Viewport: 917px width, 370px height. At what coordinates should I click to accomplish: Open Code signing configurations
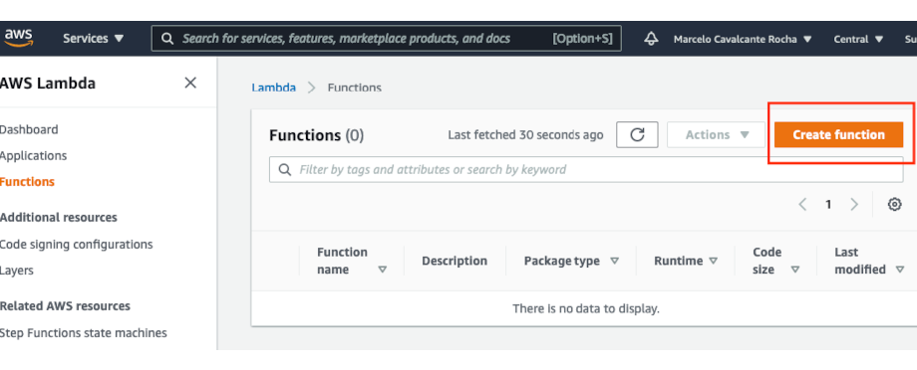(76, 245)
